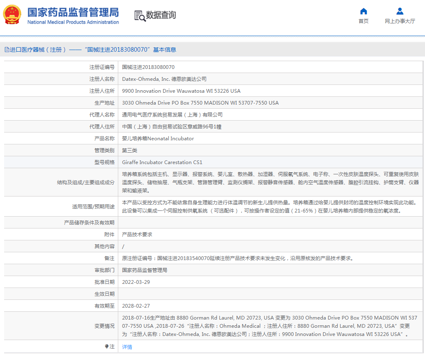
Task: Select agent name 通用电气医疗系统贸易发展（上海）有限公司
Action: 172,115
